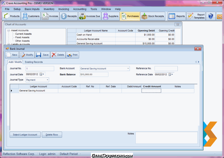Click the Reference No. field
Screen dimensions: 224x158
pos(166,68)
